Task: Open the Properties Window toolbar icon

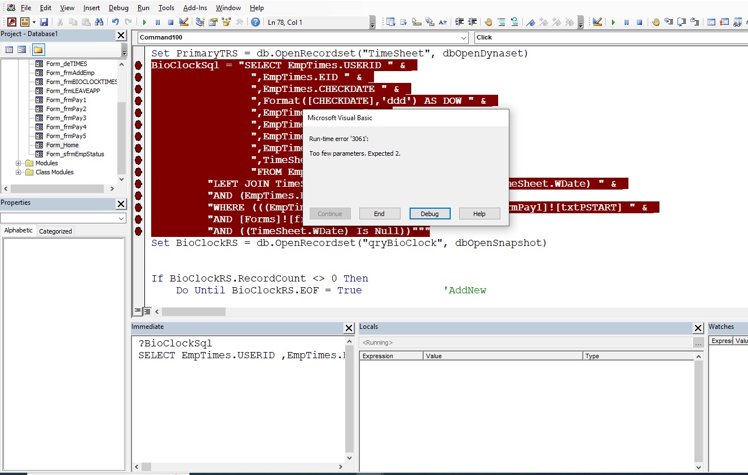Action: click(213, 22)
